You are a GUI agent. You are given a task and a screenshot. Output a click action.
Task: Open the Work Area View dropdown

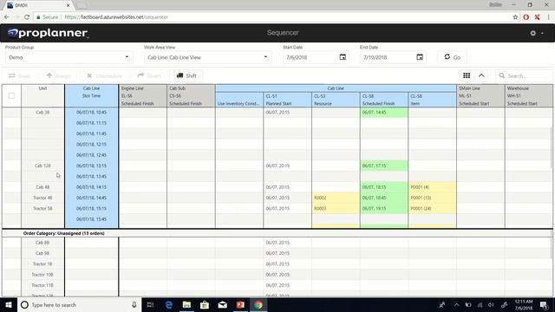click(x=207, y=57)
